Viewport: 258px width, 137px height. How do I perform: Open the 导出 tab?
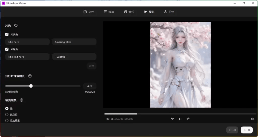point(169,12)
